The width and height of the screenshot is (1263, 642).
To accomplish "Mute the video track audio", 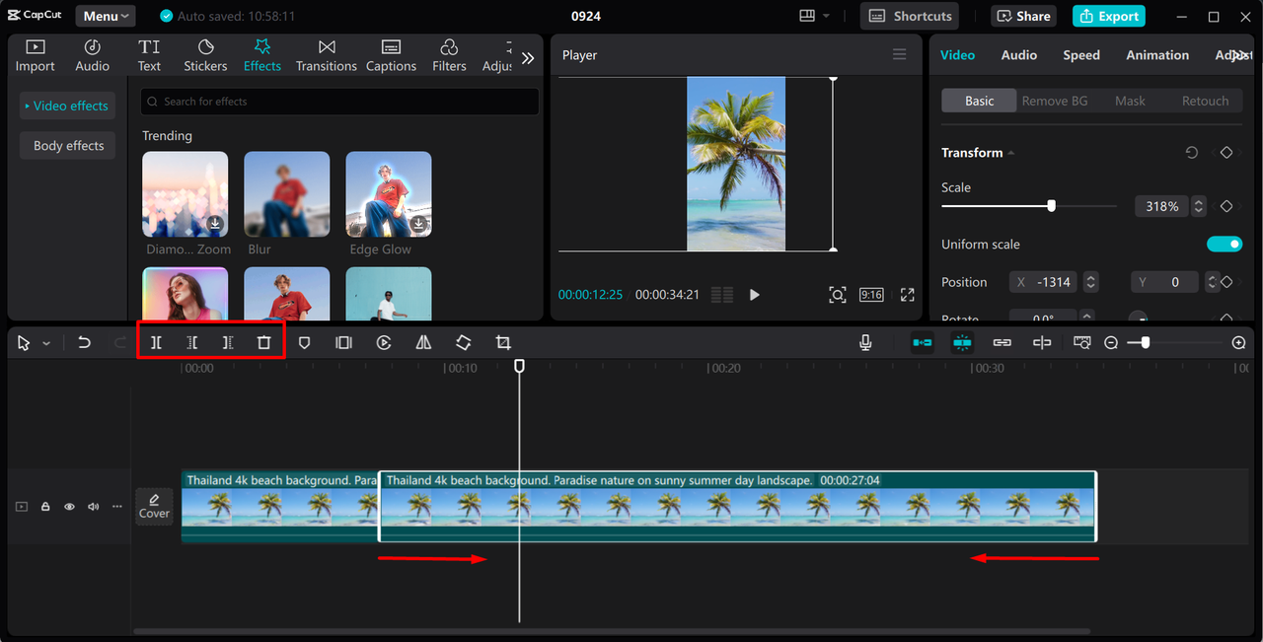I will point(93,507).
